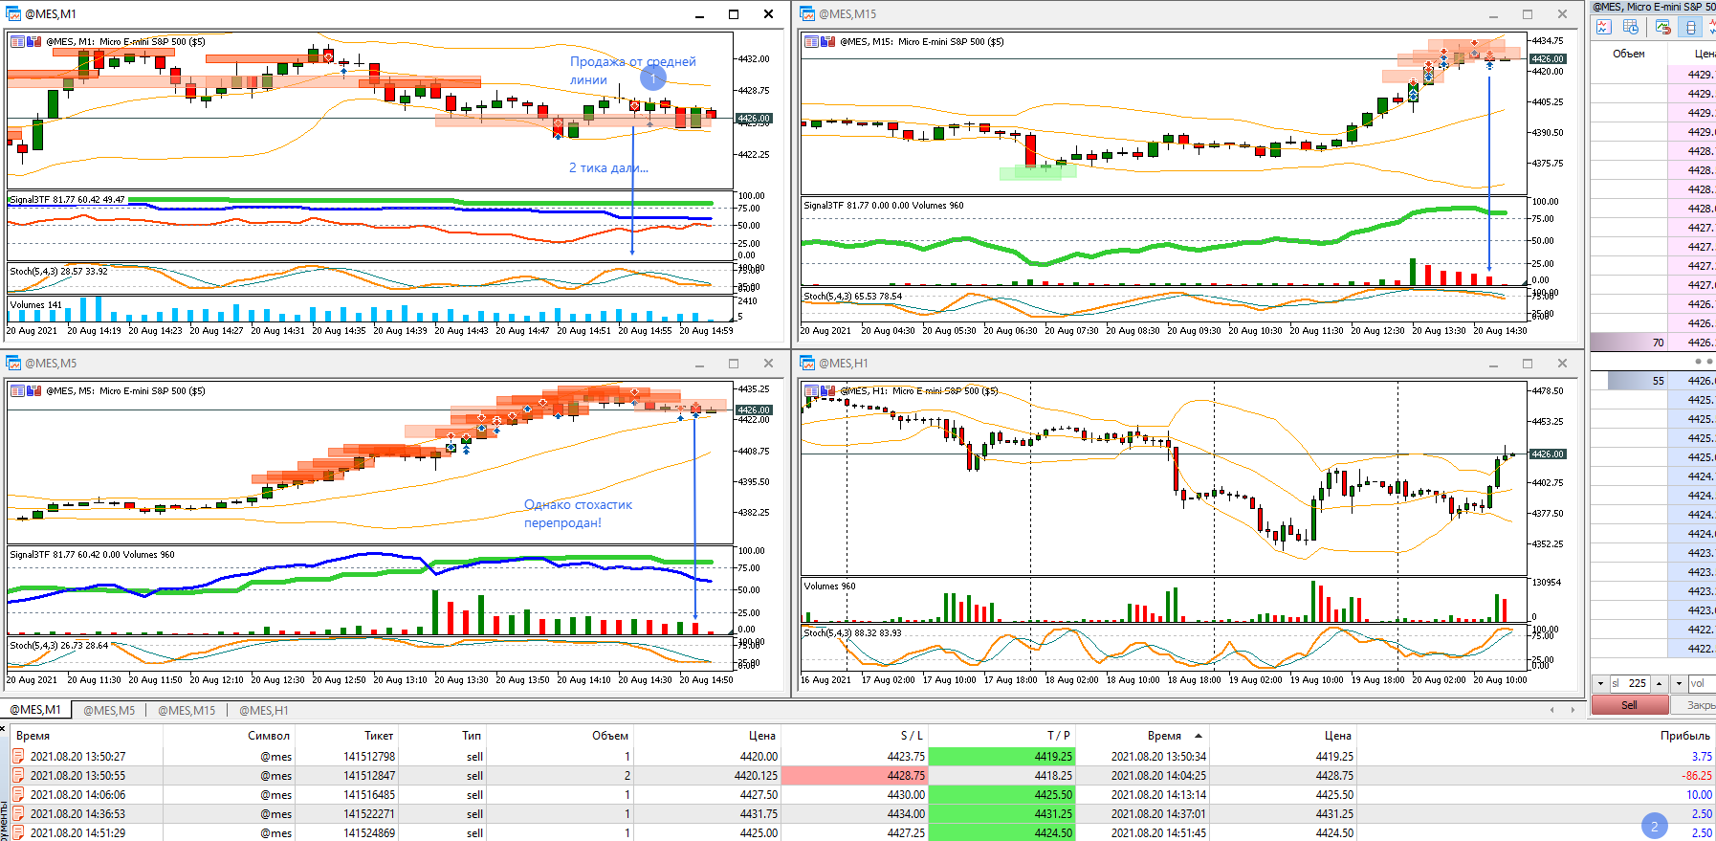
Task: Click the chart icon in @MES,M5 window title
Action: tap(13, 364)
